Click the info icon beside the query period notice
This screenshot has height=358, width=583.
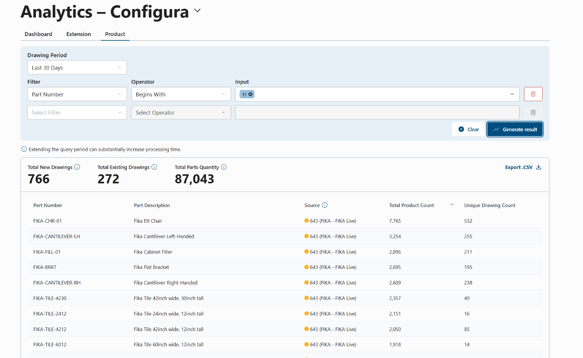click(x=24, y=149)
